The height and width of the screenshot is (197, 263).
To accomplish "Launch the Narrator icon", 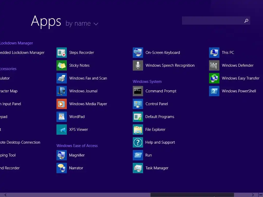I will (62, 168).
